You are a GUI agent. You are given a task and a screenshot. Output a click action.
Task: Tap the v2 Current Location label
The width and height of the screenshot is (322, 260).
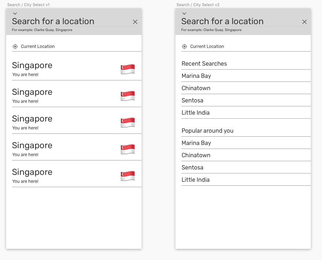207,47
